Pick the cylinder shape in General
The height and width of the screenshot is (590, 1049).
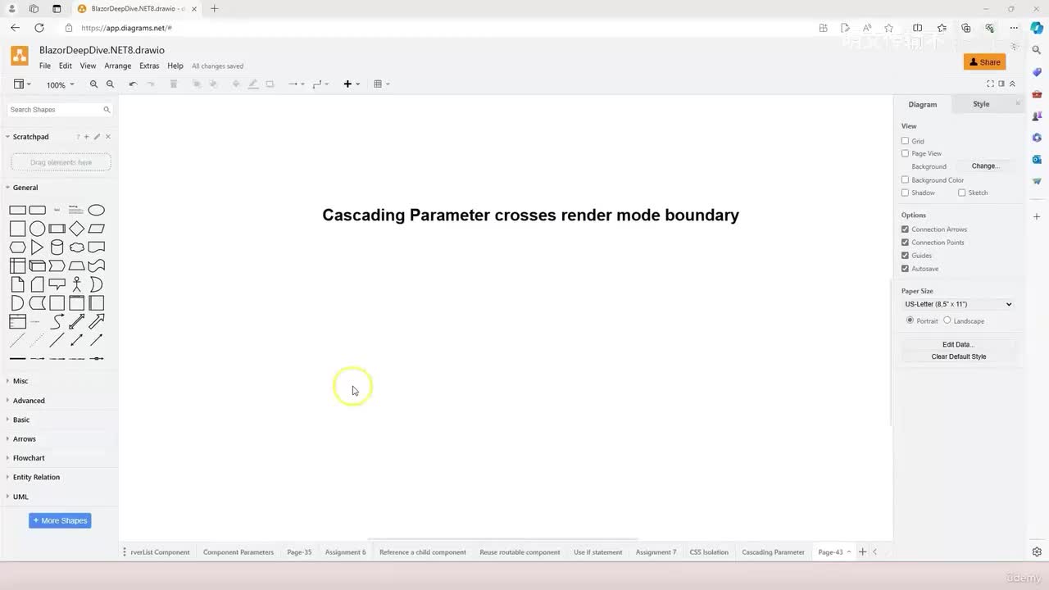point(57,247)
